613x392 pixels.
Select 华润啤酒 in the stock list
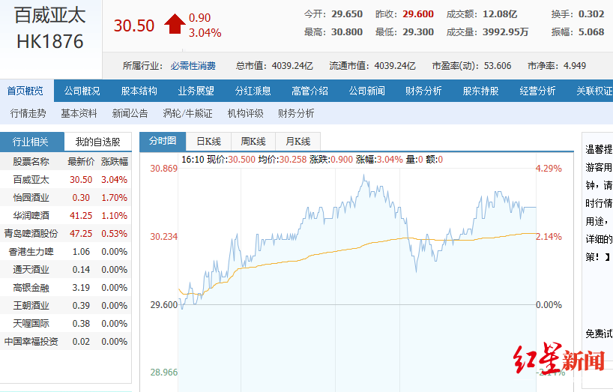tap(31, 215)
